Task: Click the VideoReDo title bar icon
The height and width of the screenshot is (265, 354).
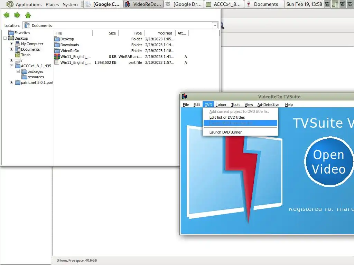Action: (184, 97)
